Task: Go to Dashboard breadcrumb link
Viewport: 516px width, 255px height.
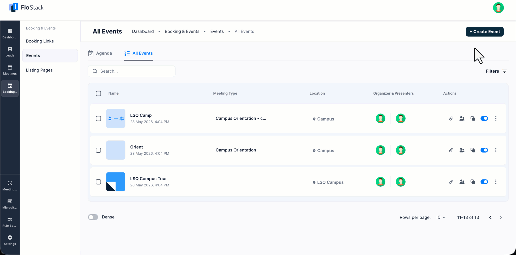Action: pyautogui.click(x=143, y=31)
